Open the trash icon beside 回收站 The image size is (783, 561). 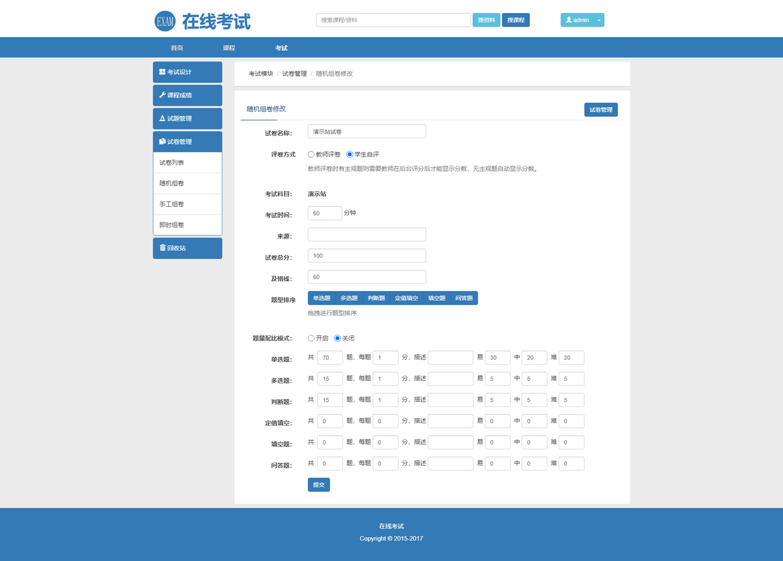(x=161, y=248)
